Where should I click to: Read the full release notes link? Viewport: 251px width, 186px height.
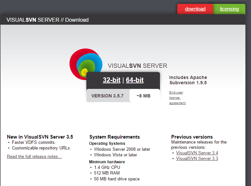point(34,157)
